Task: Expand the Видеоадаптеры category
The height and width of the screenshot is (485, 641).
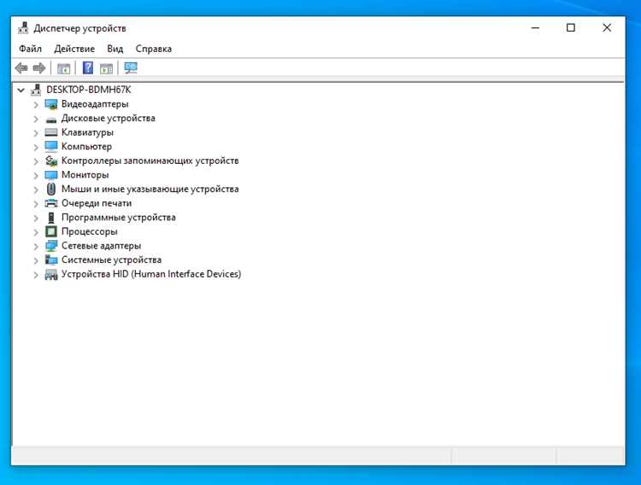Action: 36,105
